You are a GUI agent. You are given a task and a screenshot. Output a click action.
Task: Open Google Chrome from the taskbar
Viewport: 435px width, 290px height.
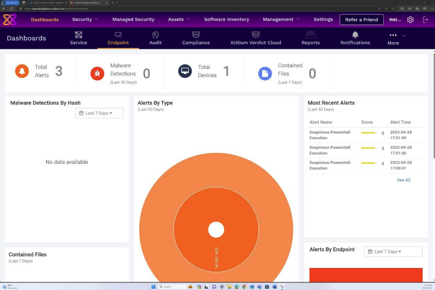coord(244,287)
